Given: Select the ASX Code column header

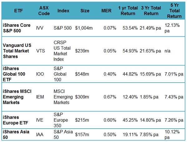Looking at the screenshot, I should pos(44,10).
